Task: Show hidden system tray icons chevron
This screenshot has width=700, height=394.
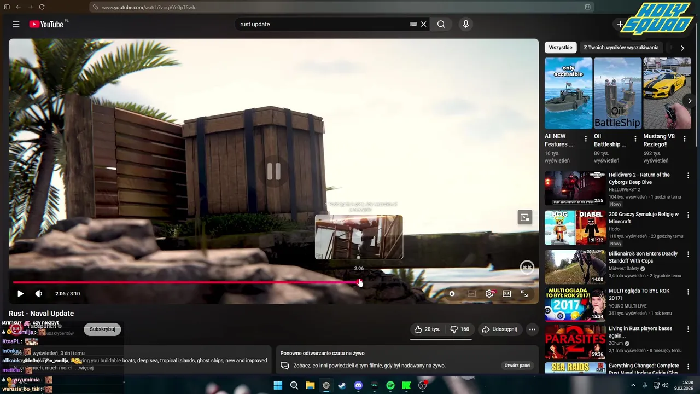Action: (633, 386)
